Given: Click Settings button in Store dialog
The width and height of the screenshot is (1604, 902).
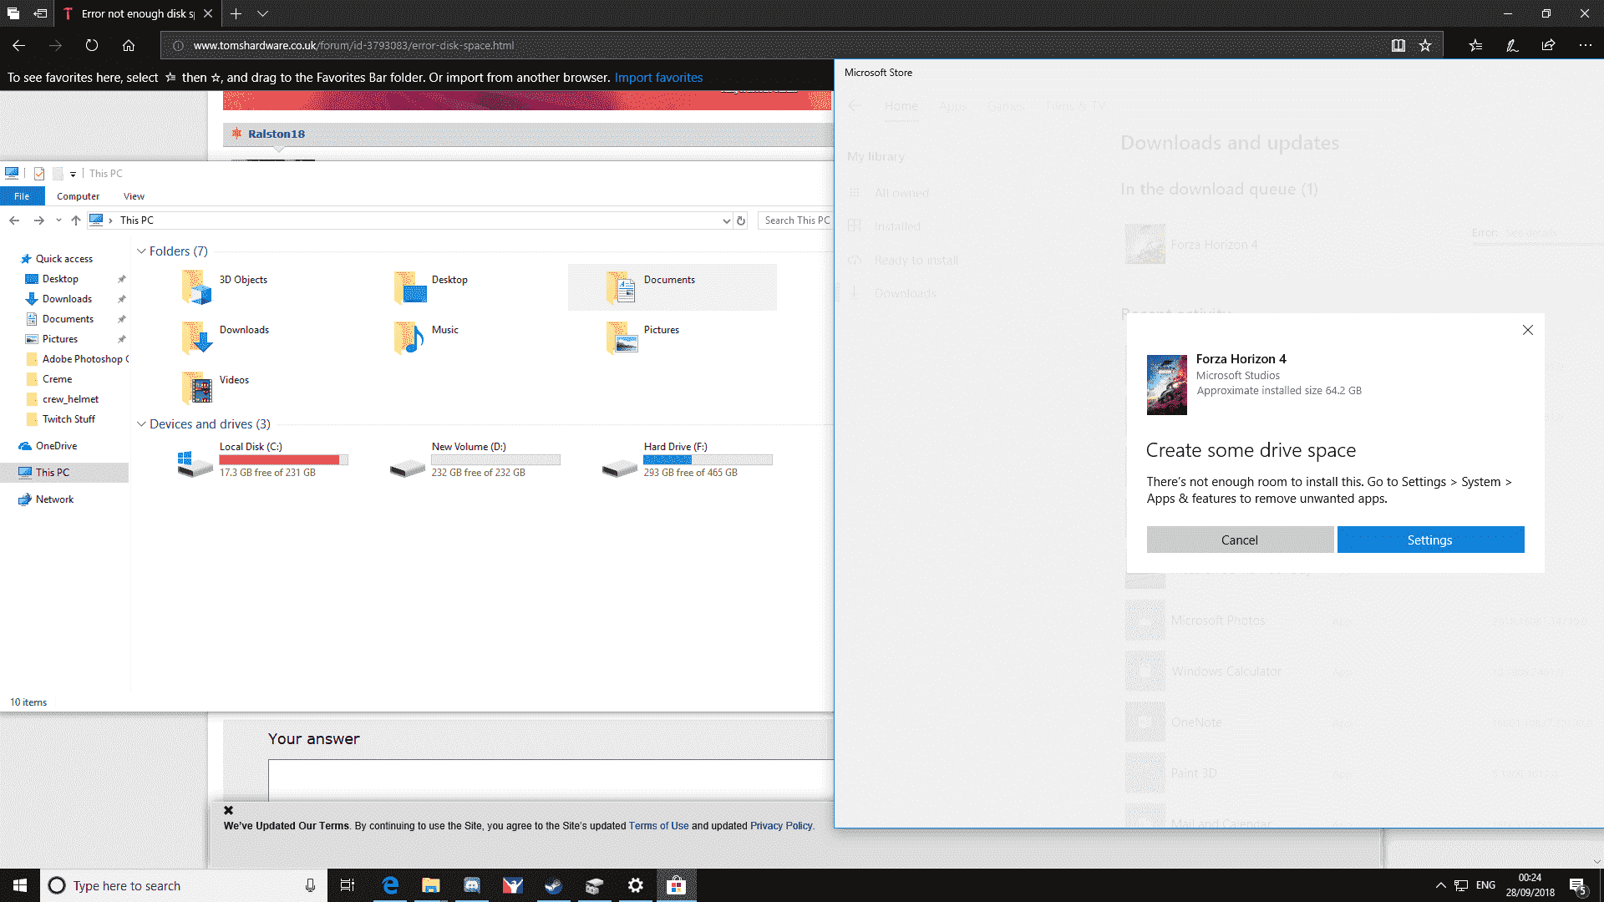Looking at the screenshot, I should point(1430,540).
